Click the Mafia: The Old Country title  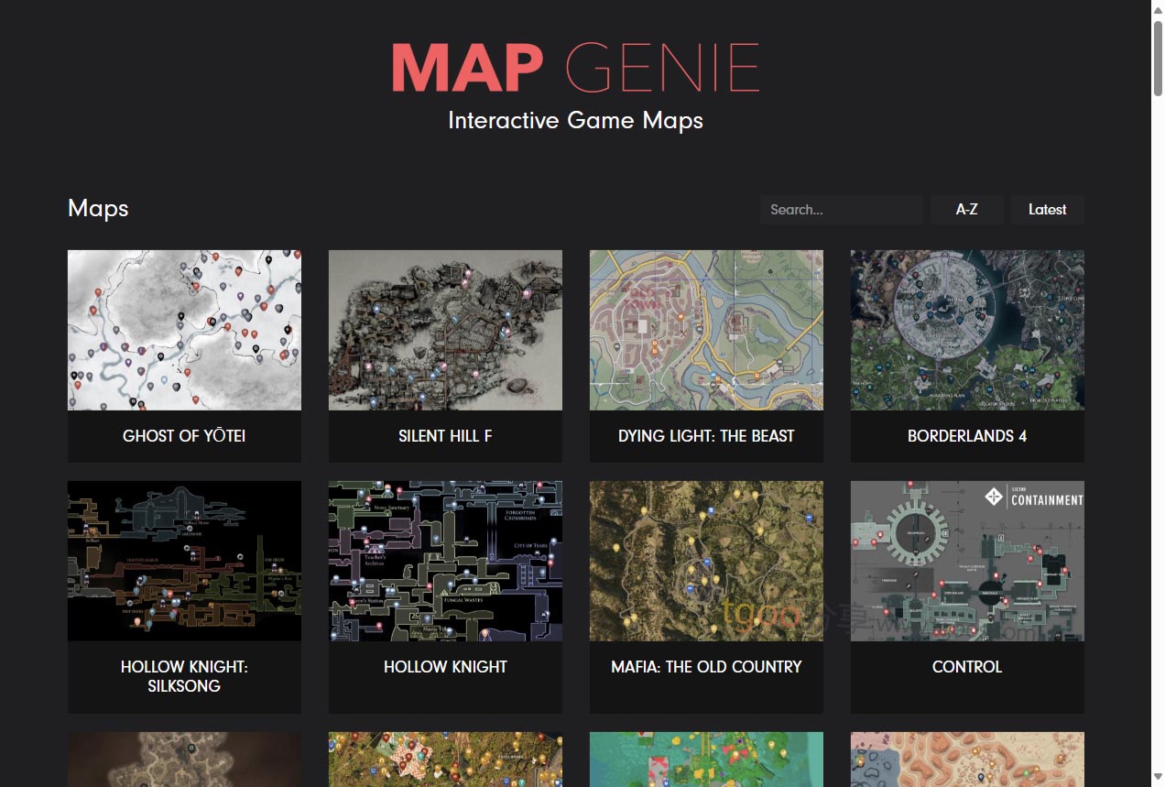pos(706,667)
